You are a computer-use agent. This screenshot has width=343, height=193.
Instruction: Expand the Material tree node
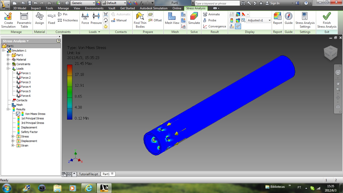tap(8, 60)
